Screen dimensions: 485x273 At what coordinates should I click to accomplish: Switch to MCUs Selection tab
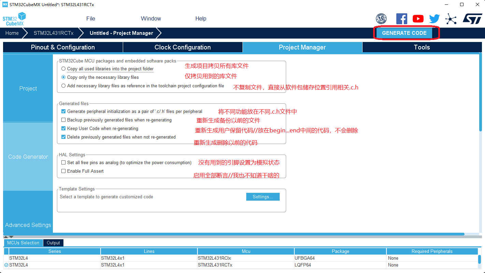pyautogui.click(x=23, y=243)
